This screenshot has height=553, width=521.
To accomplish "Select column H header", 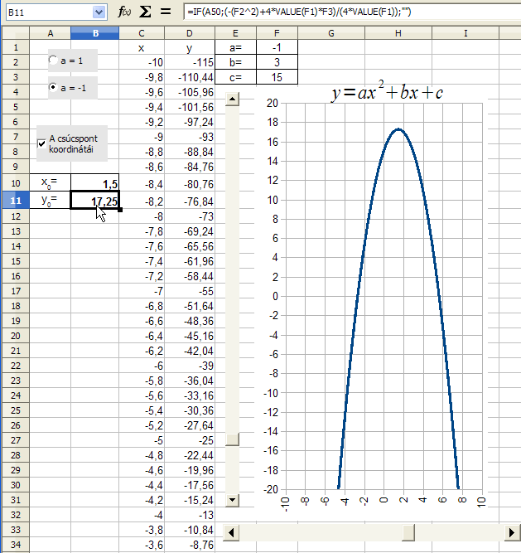I will pos(398,33).
